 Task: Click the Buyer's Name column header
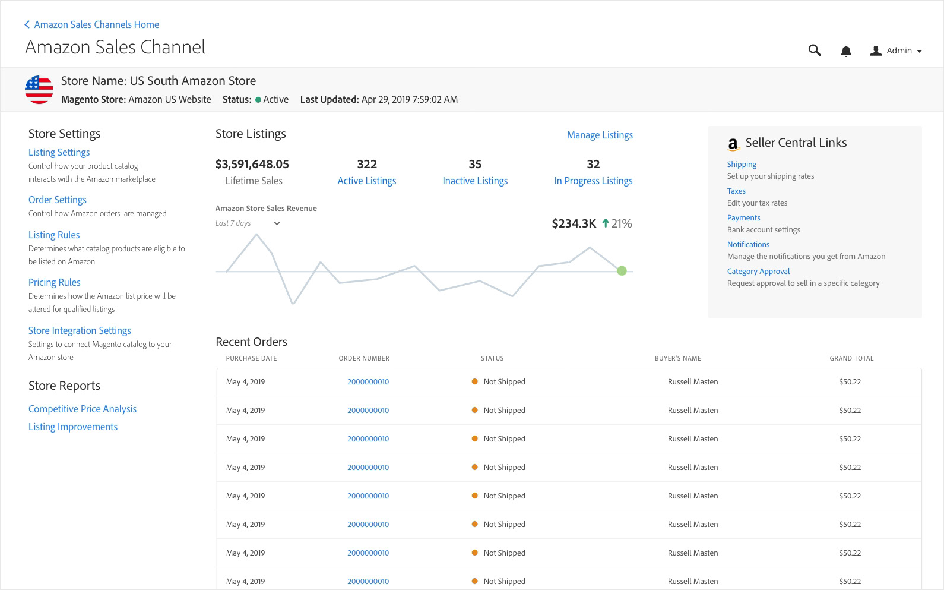click(678, 358)
